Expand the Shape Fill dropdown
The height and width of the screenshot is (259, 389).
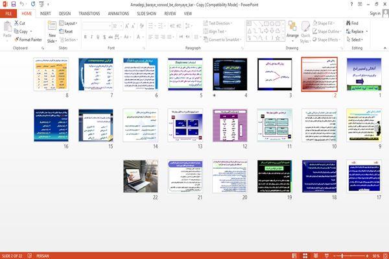324,23
